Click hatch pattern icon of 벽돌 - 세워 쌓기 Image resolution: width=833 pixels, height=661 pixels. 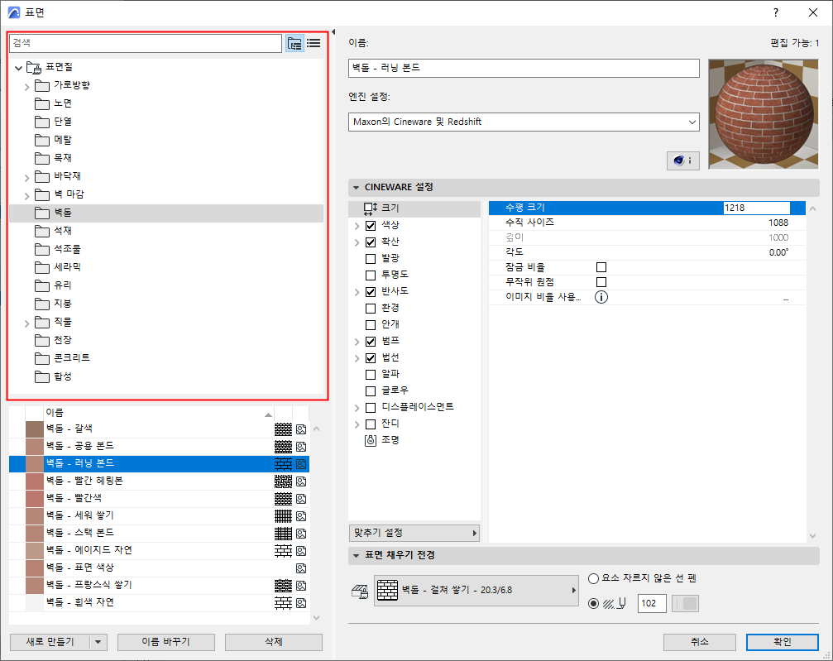[283, 516]
